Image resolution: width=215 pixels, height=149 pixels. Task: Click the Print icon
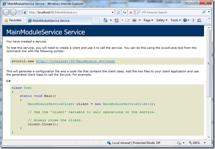pos(134,21)
